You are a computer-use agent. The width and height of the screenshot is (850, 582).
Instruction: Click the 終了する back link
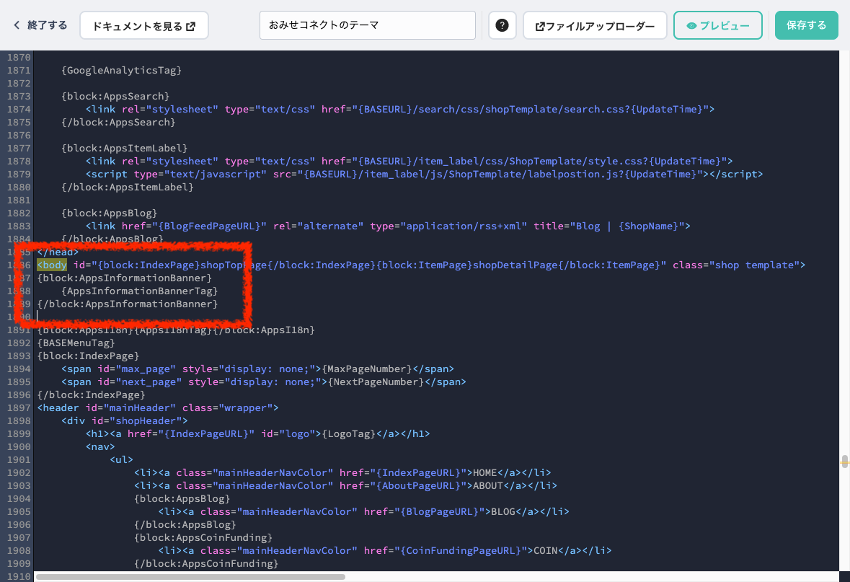tap(40, 25)
